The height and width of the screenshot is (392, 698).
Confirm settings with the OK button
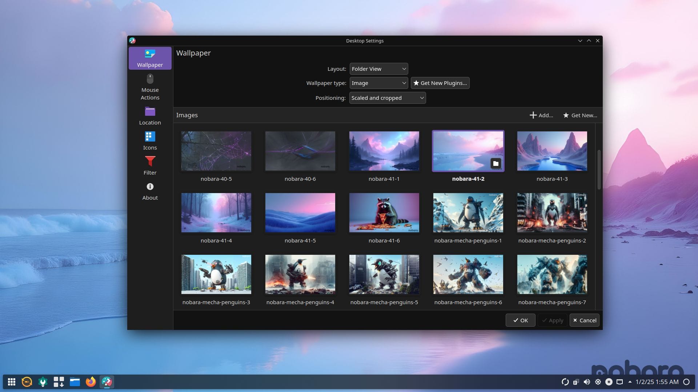click(x=520, y=320)
